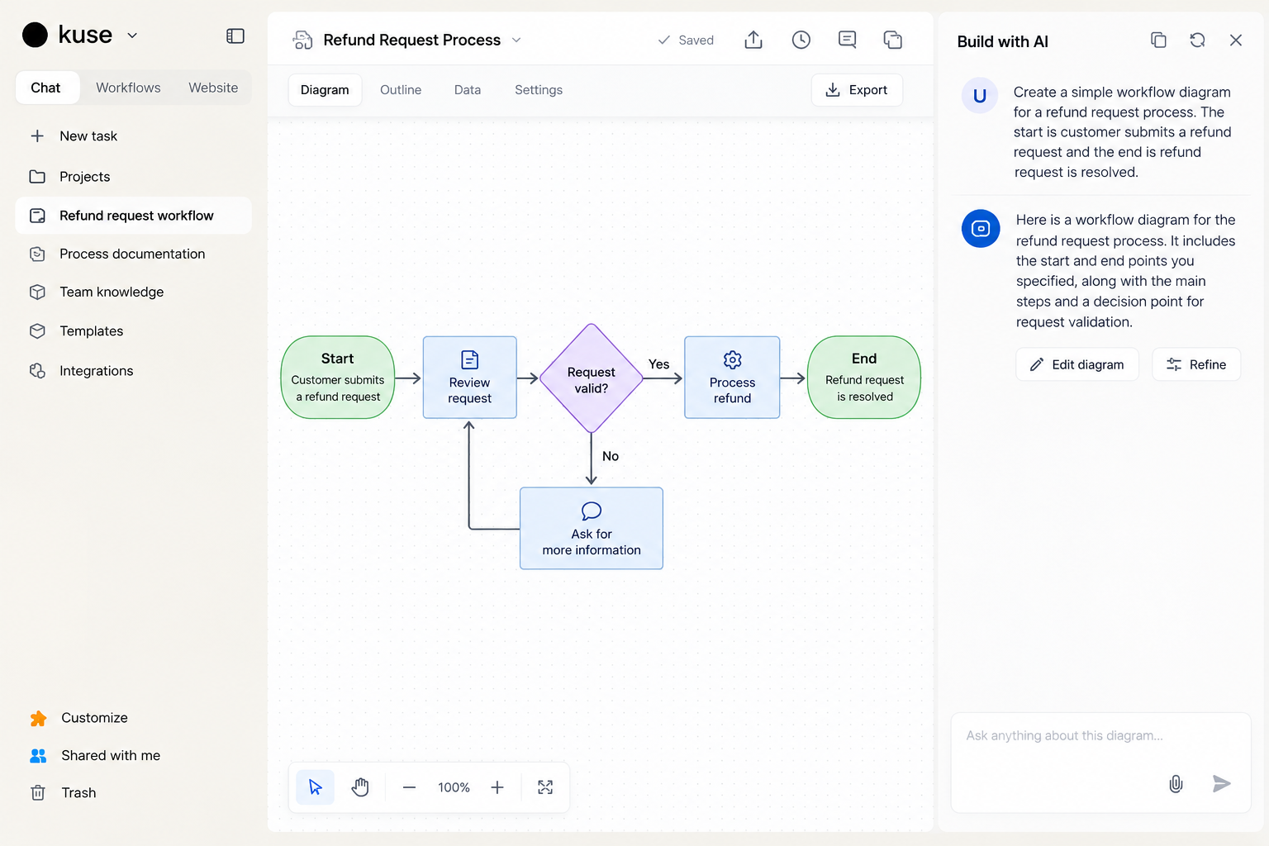This screenshot has width=1269, height=846.
Task: Select the Start node in diagram
Action: click(338, 378)
